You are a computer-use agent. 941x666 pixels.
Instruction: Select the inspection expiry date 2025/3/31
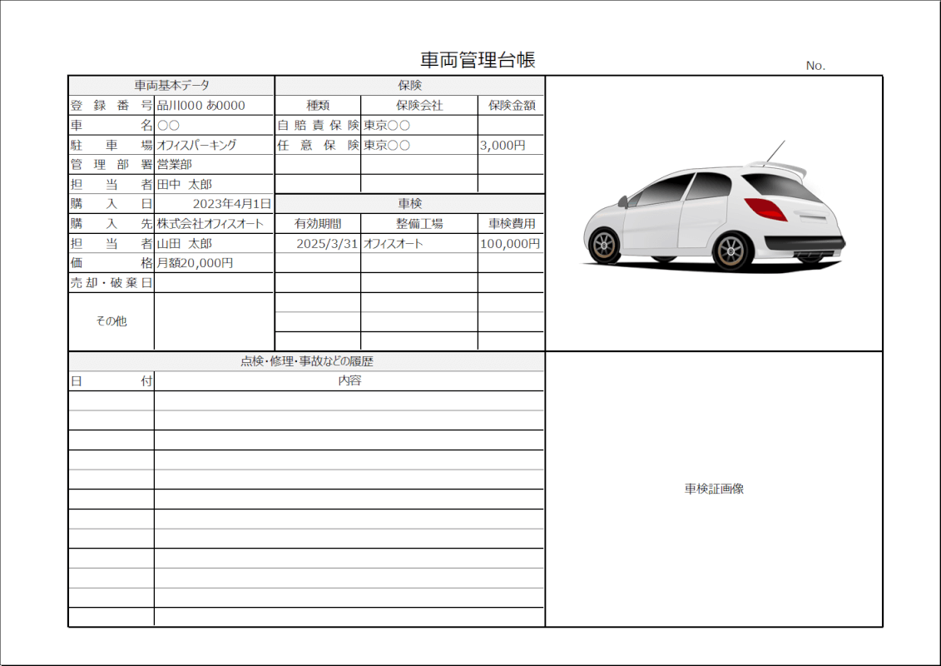point(319,244)
